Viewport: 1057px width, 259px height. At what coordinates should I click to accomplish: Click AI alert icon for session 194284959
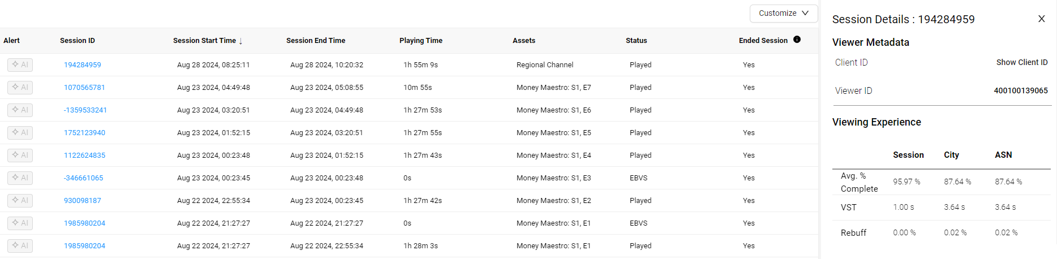point(20,65)
